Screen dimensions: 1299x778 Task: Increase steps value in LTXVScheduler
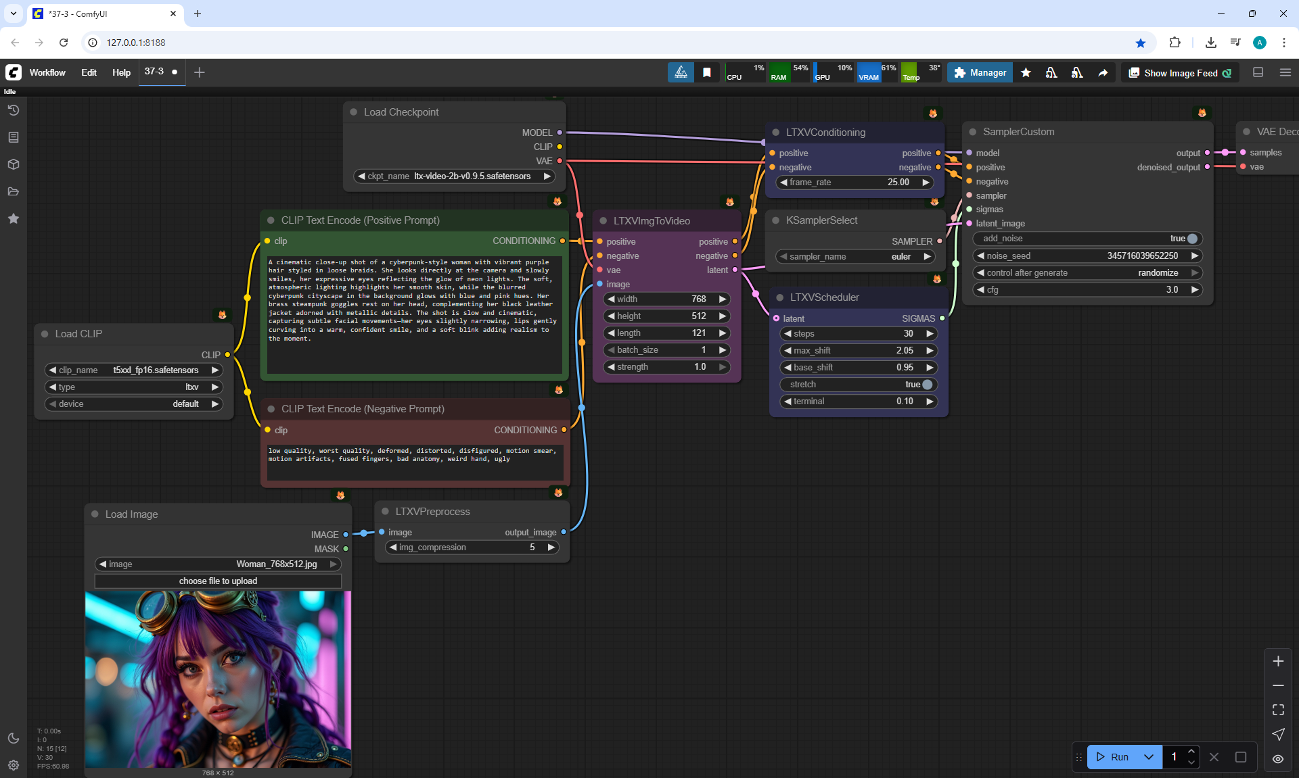(x=930, y=334)
